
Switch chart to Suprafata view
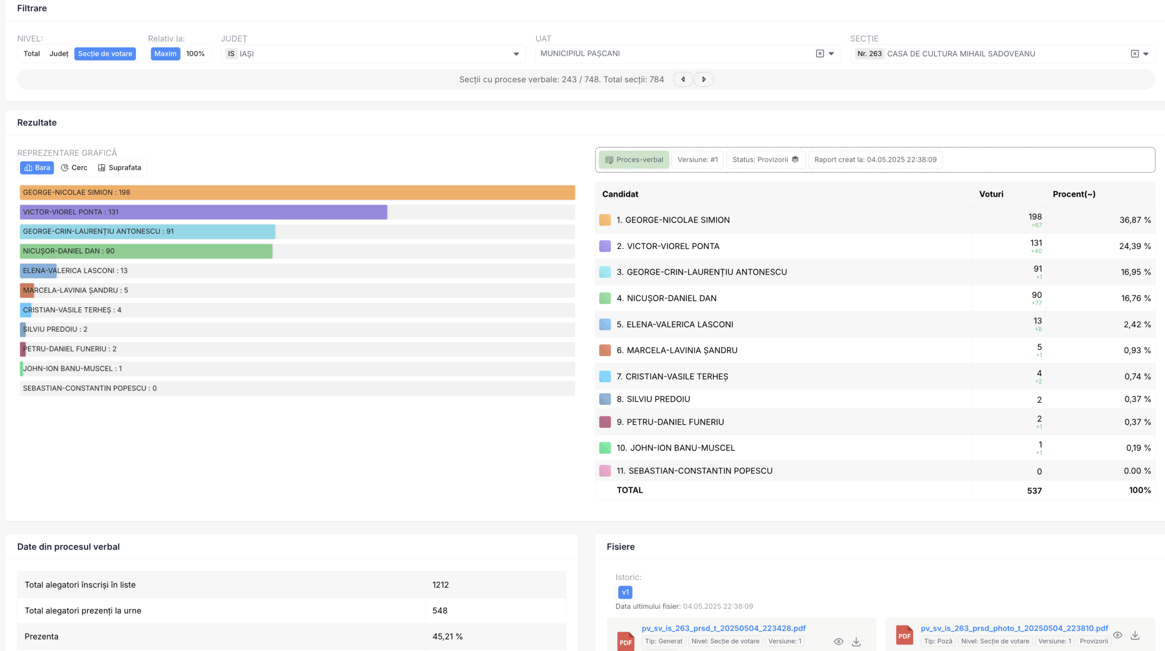tap(120, 168)
